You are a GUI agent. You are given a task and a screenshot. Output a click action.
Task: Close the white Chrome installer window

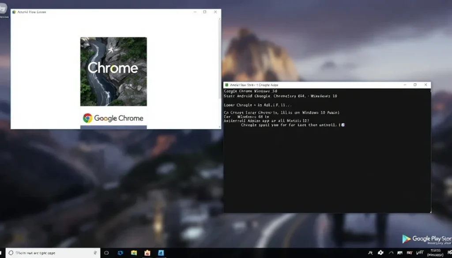click(x=215, y=12)
